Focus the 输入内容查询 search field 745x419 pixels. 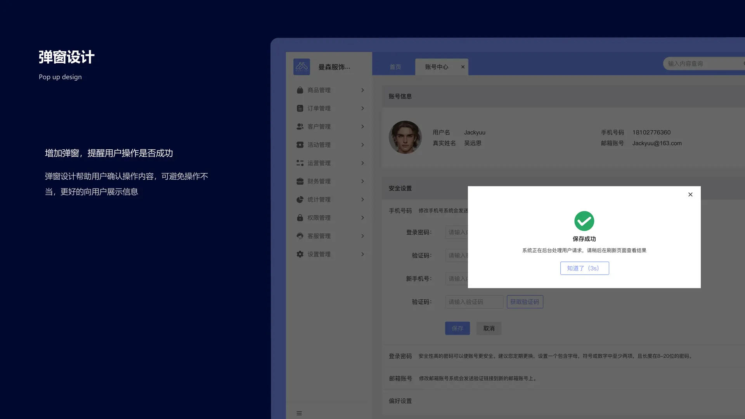point(703,64)
